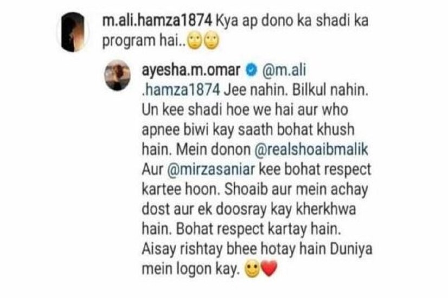Open the @realshoaibmalik mention
The width and height of the screenshot is (448, 298).
(311, 150)
